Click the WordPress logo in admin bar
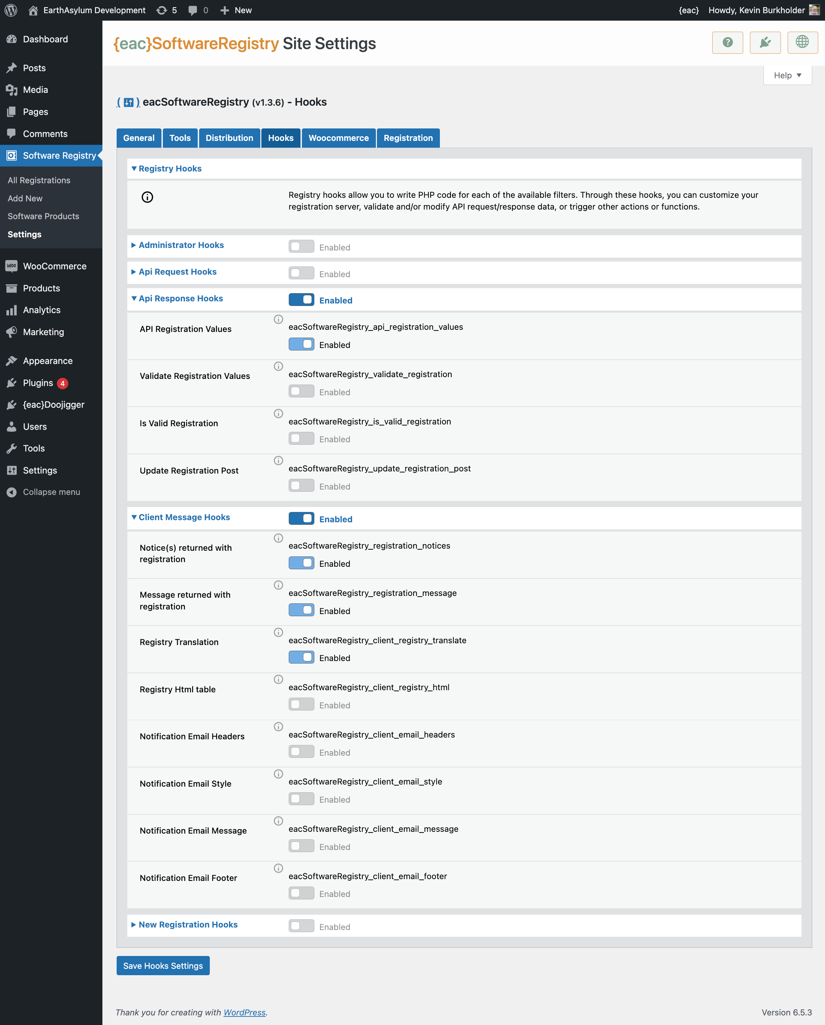Image resolution: width=825 pixels, height=1025 pixels. [x=11, y=10]
